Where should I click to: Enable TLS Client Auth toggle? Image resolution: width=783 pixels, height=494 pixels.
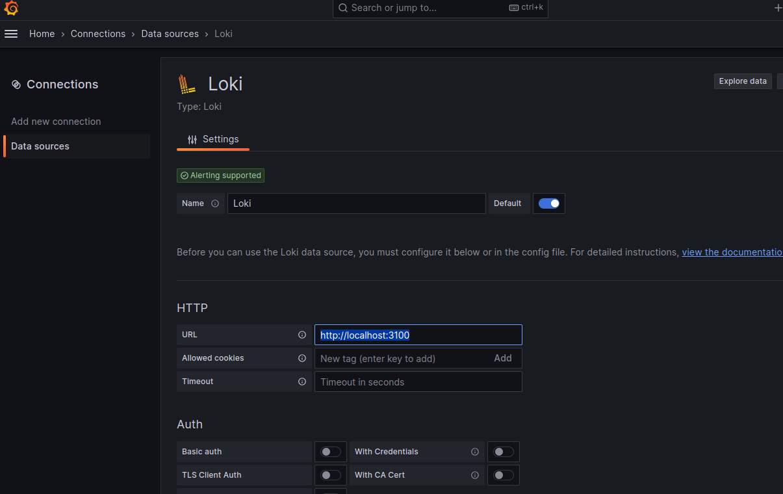point(331,475)
